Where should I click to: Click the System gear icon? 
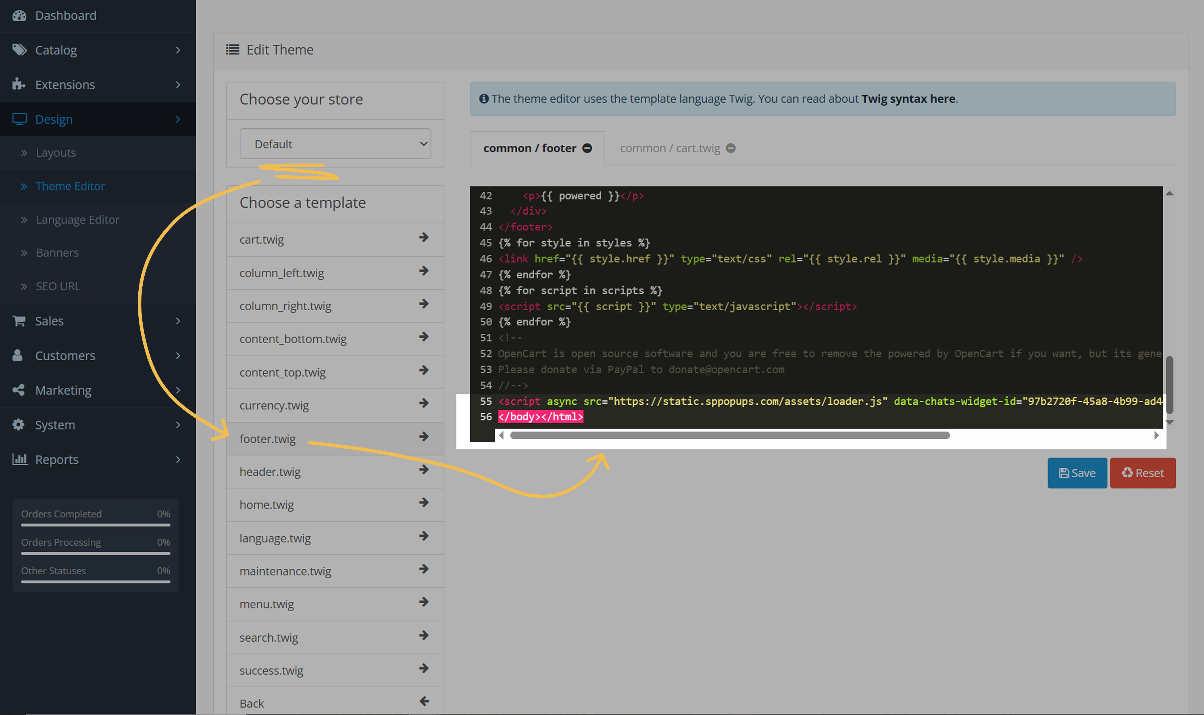coord(18,425)
